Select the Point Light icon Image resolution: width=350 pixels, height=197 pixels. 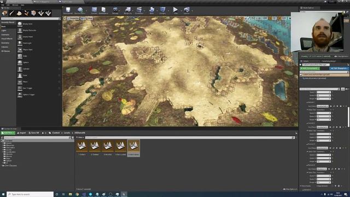pyautogui.click(x=20, y=43)
